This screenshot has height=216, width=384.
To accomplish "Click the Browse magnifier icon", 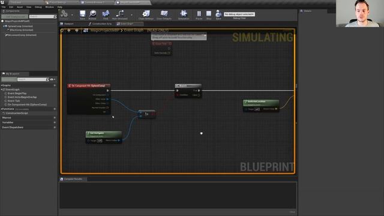I will point(92,14).
